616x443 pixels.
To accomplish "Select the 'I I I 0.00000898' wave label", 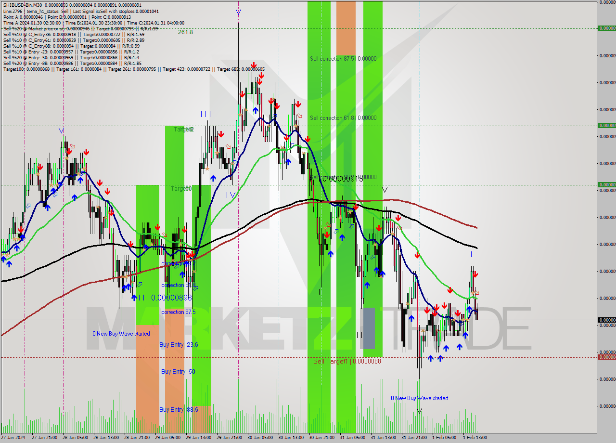I will (x=165, y=298).
